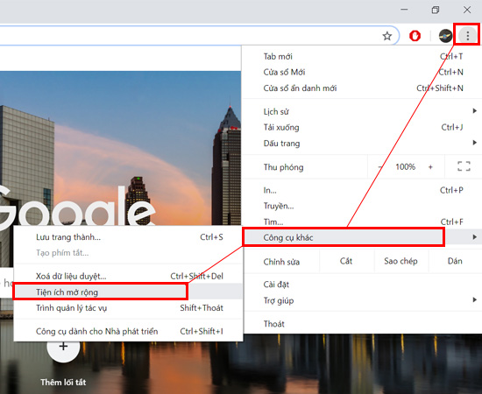Viewport: 482px width, 394px height.
Task: Select 'In...' print option
Action: tap(361, 190)
